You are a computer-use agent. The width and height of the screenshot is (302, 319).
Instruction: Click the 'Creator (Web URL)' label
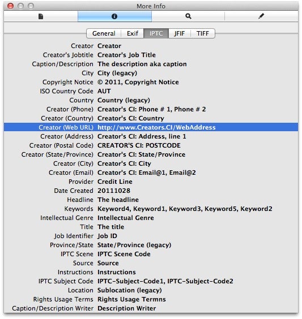click(66, 127)
